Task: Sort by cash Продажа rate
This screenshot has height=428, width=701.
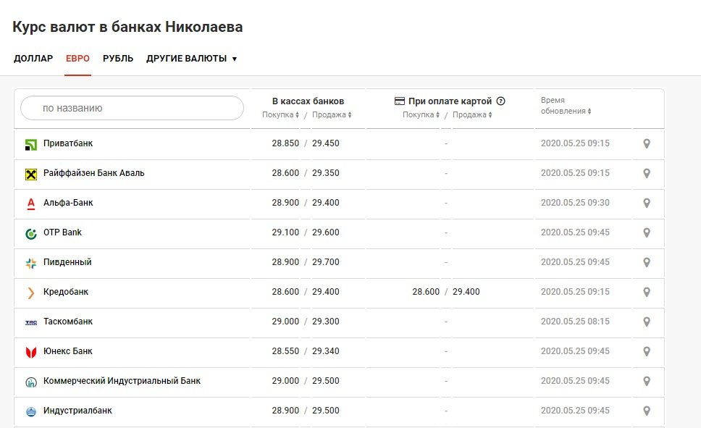Action: point(332,114)
